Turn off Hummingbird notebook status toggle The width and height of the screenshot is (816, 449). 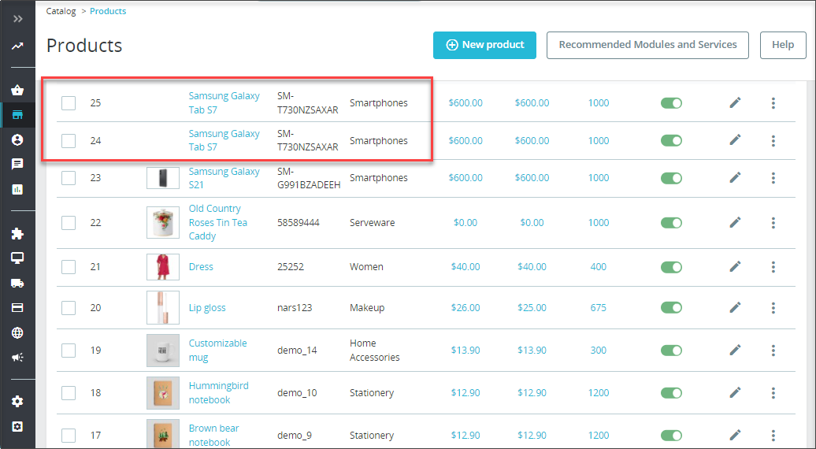[671, 393]
